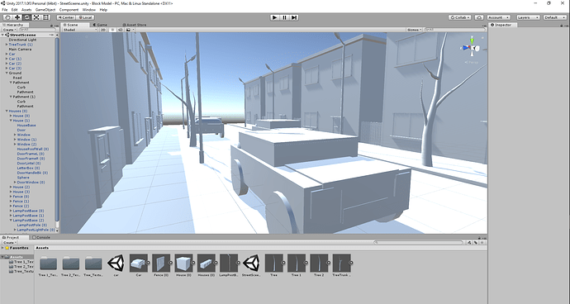The height and width of the screenshot is (304, 570).
Task: Open the Account dropdown
Action: 498,17
